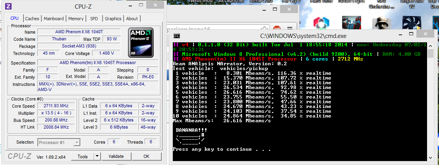
Task: Open the Memory tab
Action: tap(76, 19)
